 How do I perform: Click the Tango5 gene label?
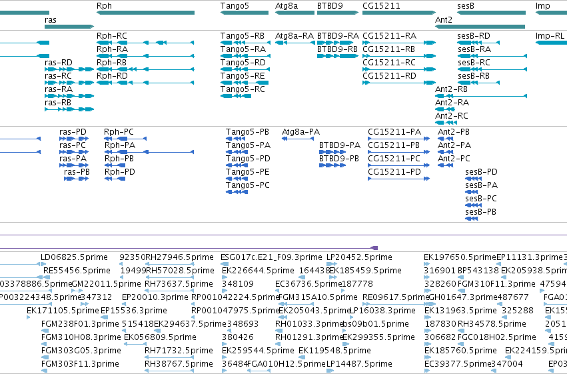[235, 6]
